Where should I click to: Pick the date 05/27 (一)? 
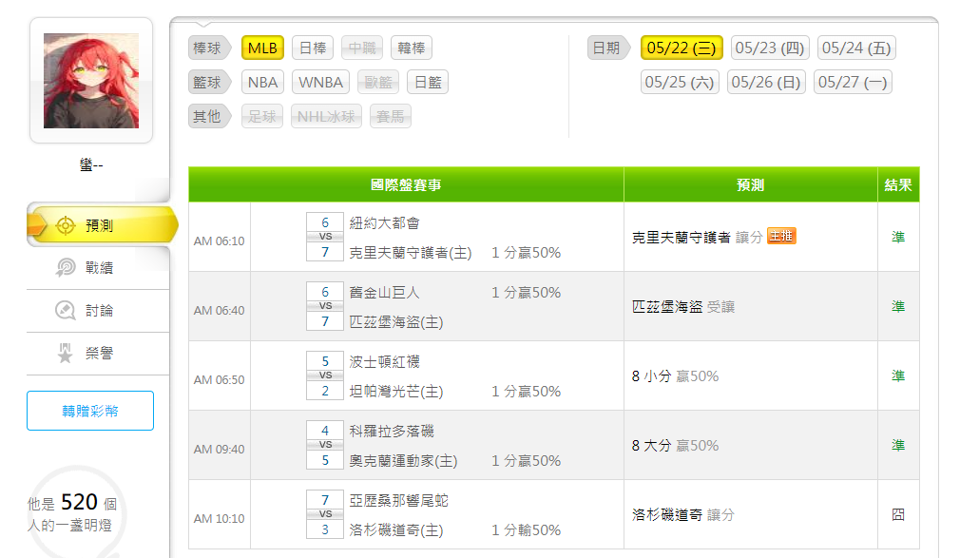click(x=853, y=82)
